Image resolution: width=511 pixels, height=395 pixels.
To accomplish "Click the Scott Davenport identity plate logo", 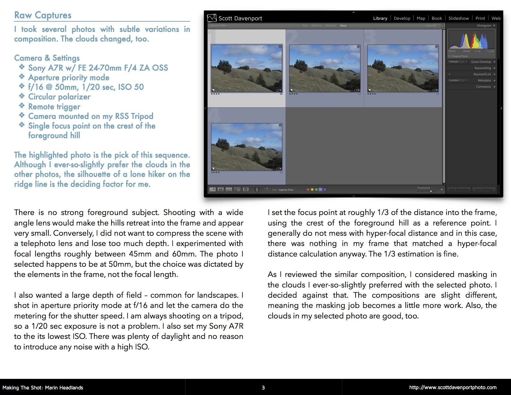I will (212, 18).
